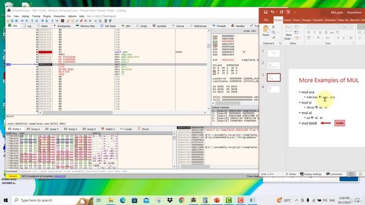Switch to x32dbg Symbols tab
This screenshot has width=365, height=205.
[160, 26]
